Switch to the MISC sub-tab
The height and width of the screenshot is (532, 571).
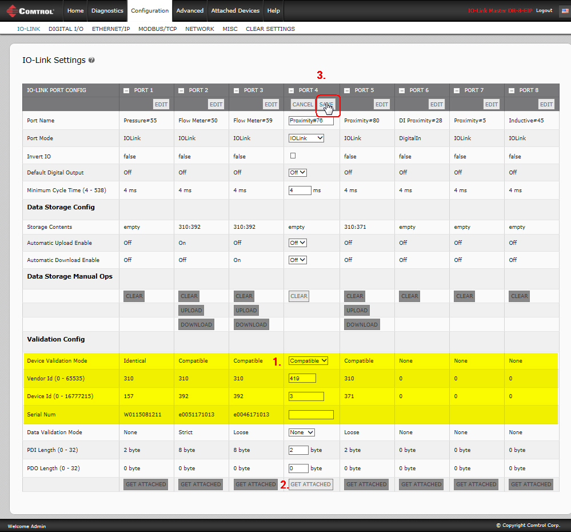(x=230, y=29)
